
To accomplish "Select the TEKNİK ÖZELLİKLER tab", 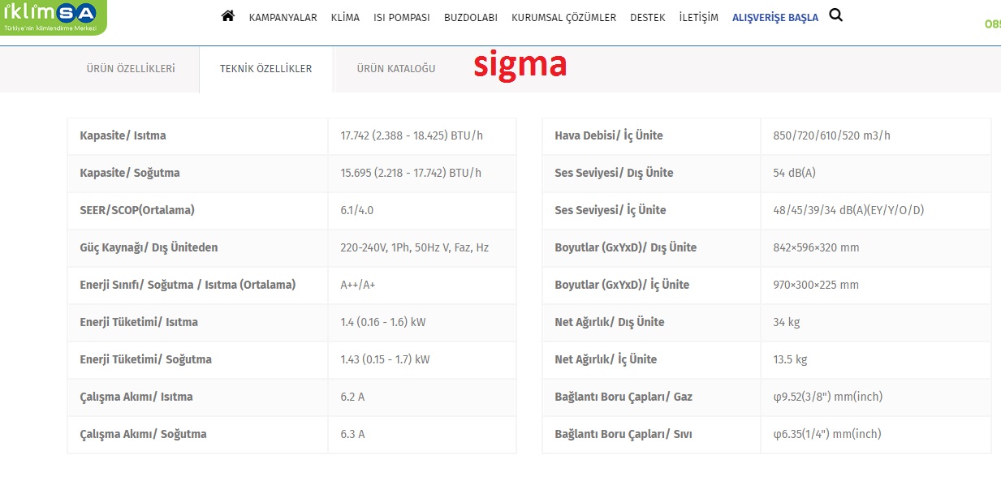I will tap(265, 69).
